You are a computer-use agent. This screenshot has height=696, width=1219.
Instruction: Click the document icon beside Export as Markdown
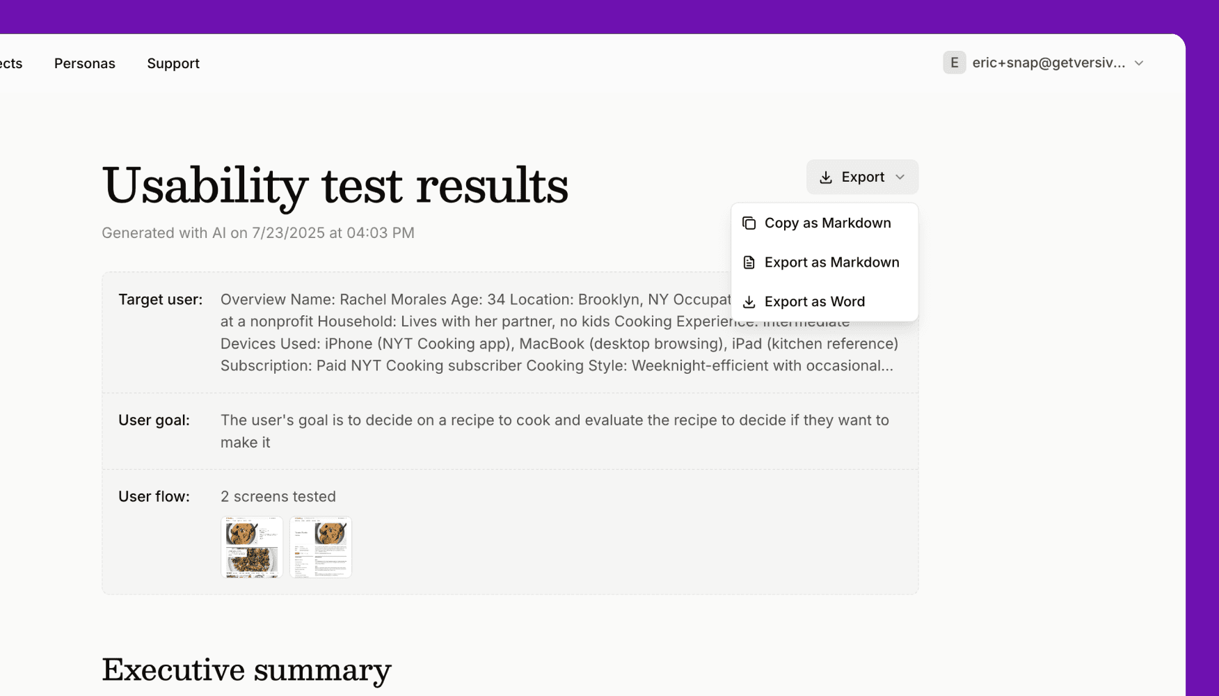point(749,262)
